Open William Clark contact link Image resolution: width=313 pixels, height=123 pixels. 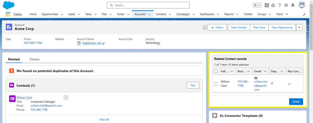[x=24, y=98]
